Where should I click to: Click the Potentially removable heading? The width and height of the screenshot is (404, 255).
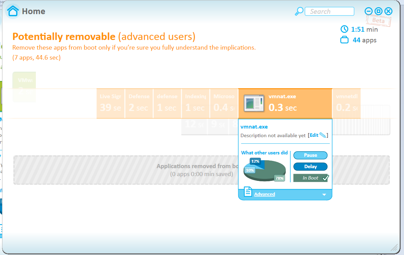pyautogui.click(x=104, y=37)
